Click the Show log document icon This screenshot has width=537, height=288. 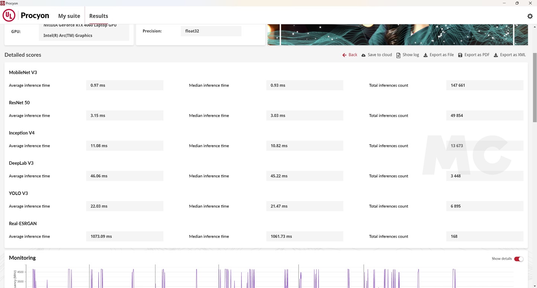(x=398, y=55)
